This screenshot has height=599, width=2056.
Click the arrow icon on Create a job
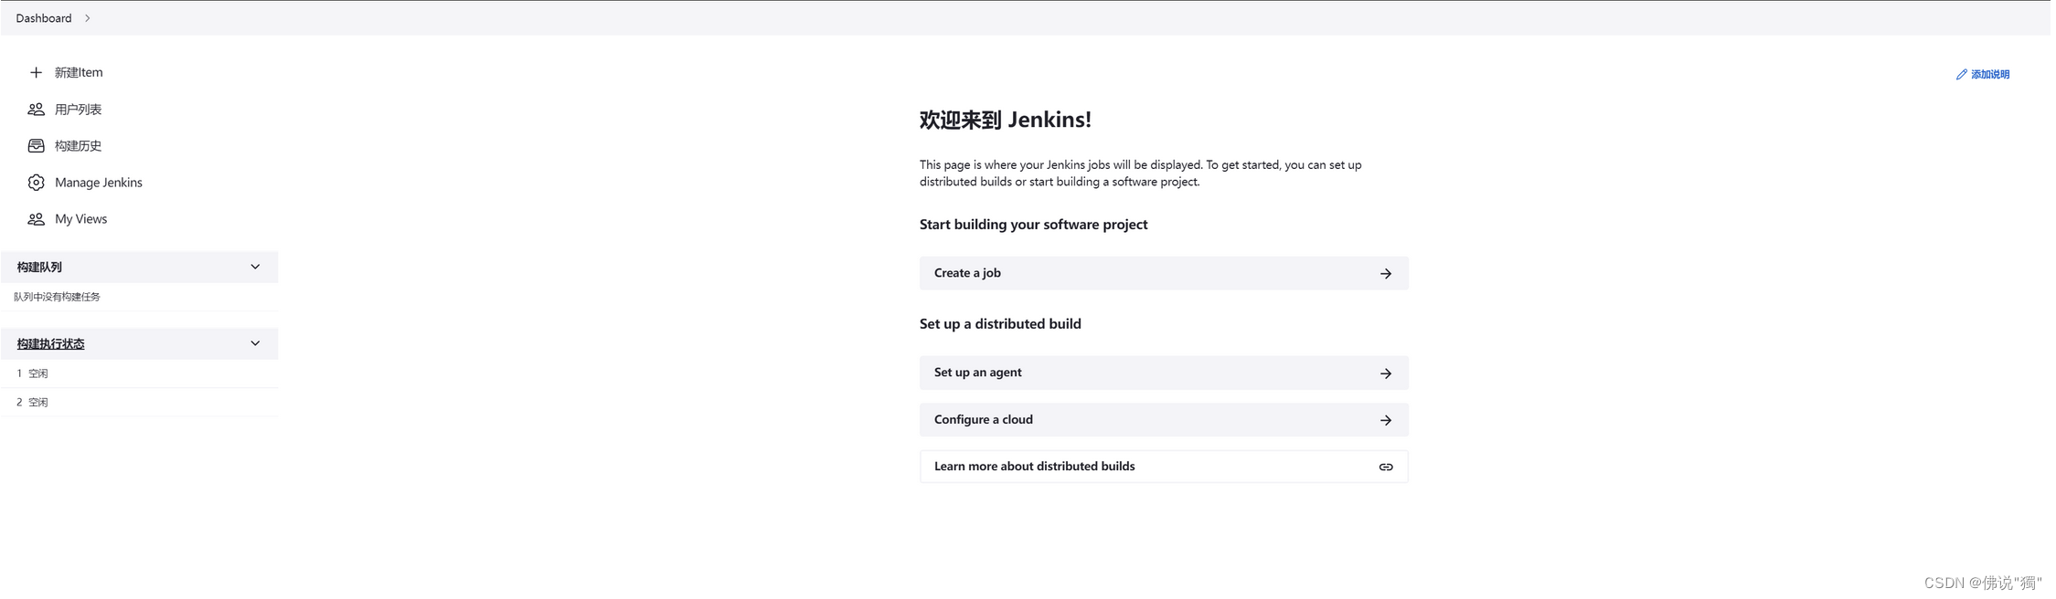click(x=1386, y=274)
